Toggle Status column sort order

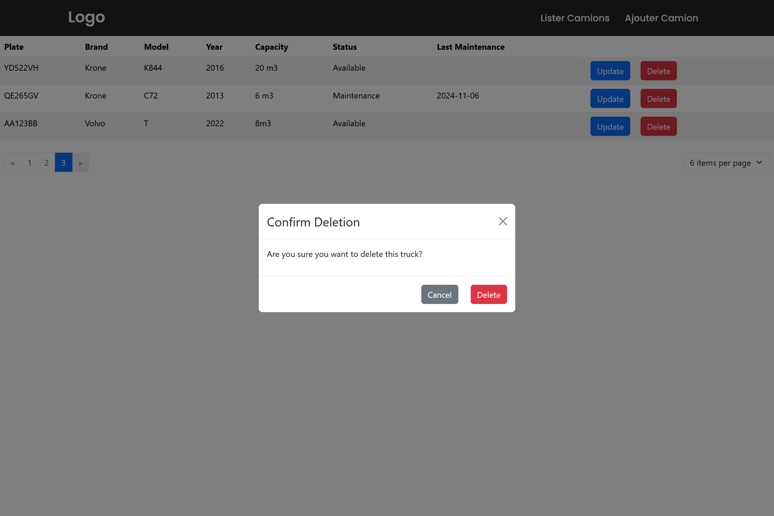(345, 47)
